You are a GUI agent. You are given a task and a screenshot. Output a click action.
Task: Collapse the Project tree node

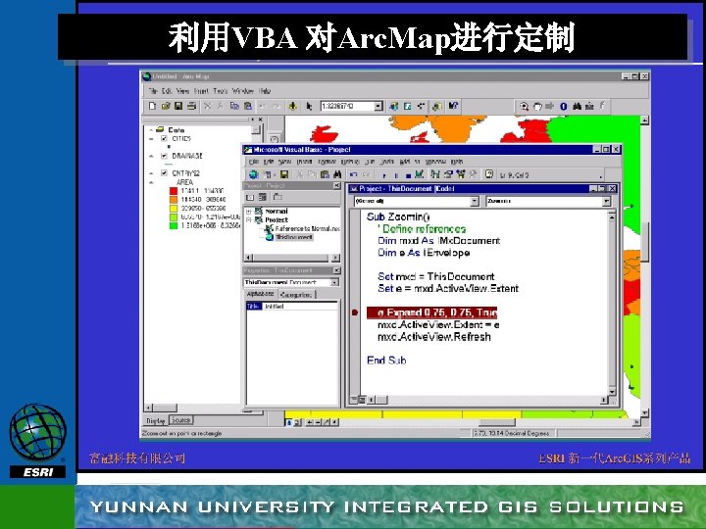pyautogui.click(x=248, y=220)
